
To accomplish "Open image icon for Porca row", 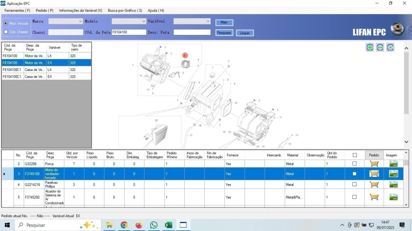I will pyautogui.click(x=393, y=164).
